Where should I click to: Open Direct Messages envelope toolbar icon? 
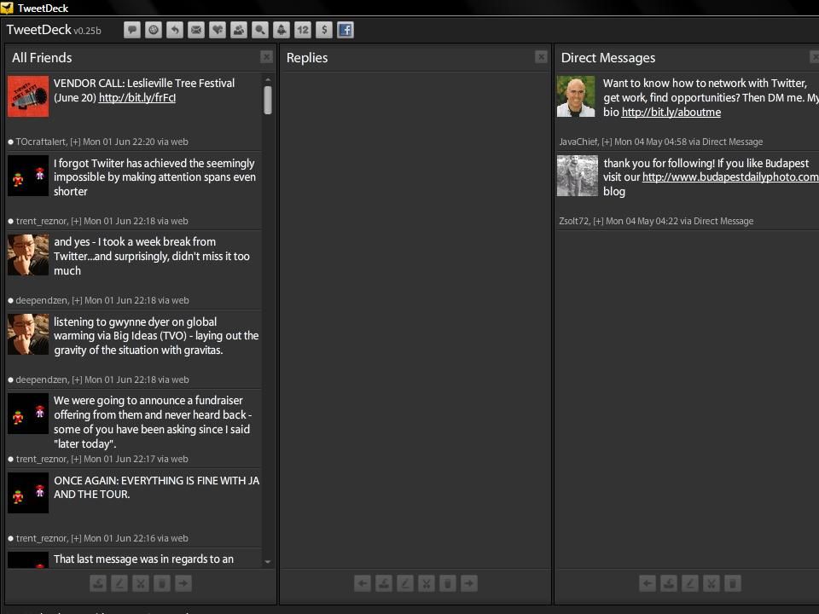pos(196,30)
